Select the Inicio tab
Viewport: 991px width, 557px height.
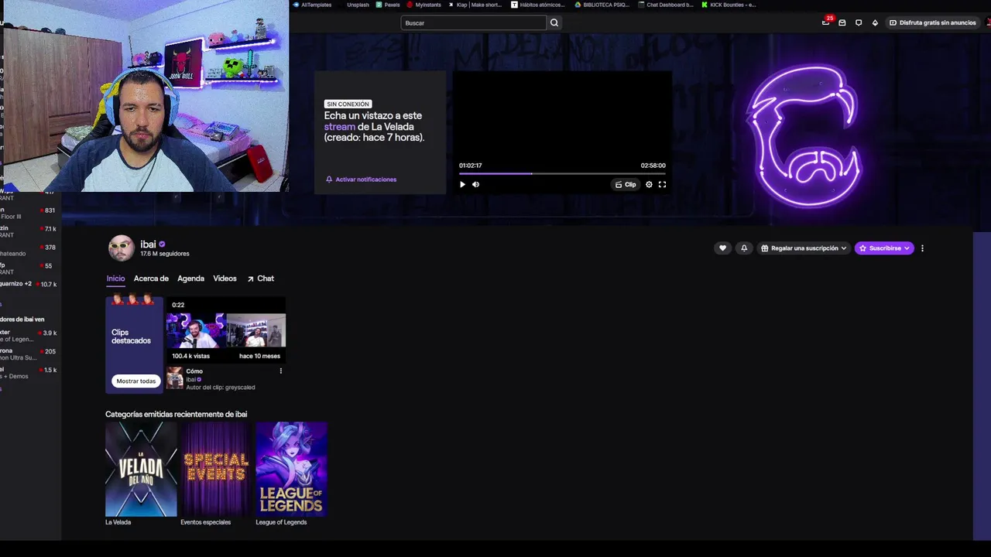[115, 278]
